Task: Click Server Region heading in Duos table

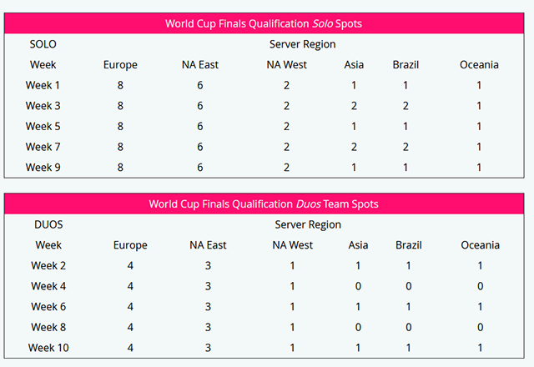Action: pos(308,225)
